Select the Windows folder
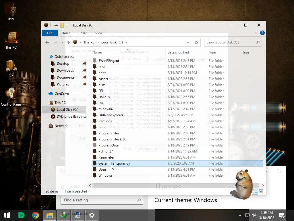294x221 pixels. 105,176
